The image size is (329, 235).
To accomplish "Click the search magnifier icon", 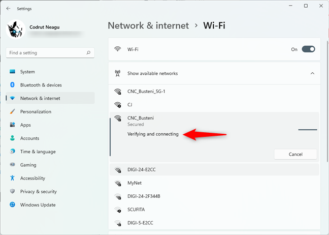I will pos(88,52).
